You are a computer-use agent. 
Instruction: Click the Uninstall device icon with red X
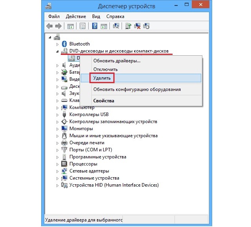click(x=137, y=26)
